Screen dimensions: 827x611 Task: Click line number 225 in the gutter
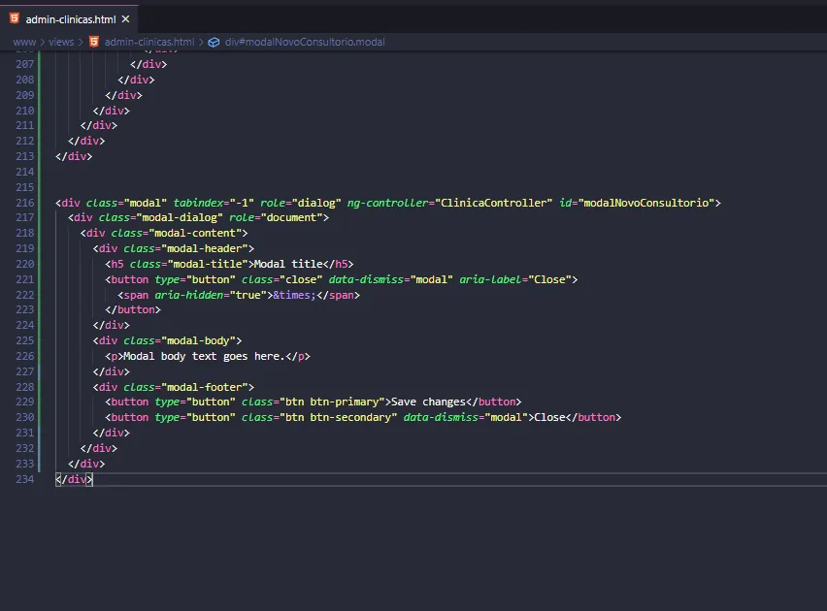pos(25,341)
